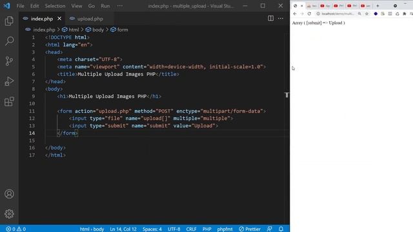Click errors and warnings count in status bar
This screenshot has width=413, height=232.
tap(16, 229)
